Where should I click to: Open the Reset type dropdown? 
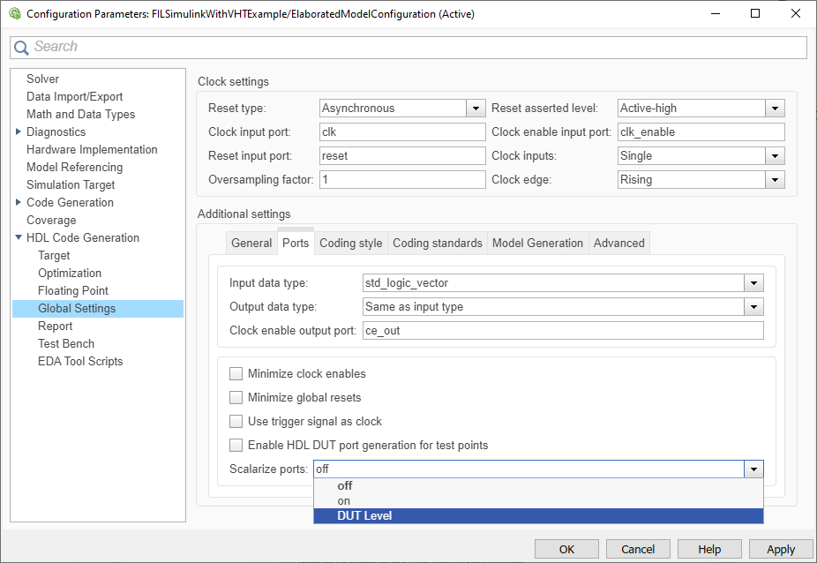click(x=476, y=109)
